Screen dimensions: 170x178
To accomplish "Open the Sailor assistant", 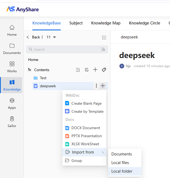I will point(12,122).
